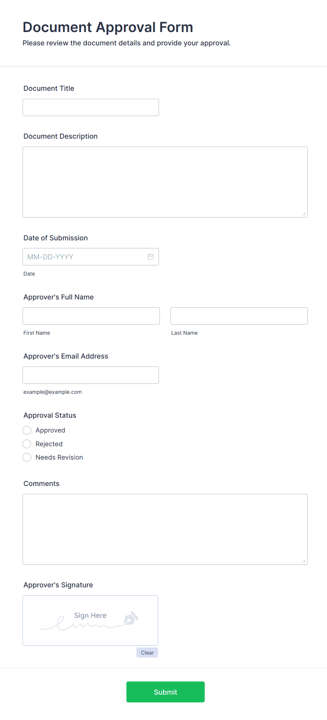Click inside the Document Description box
The image size is (327, 720).
coord(165,182)
